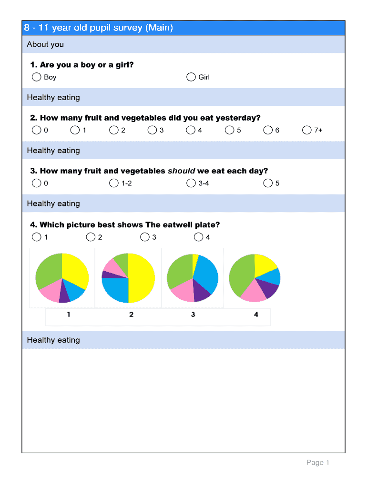
Task: Choose 1 fruit and vegetables eaten yesterday
Action: pos(75,130)
